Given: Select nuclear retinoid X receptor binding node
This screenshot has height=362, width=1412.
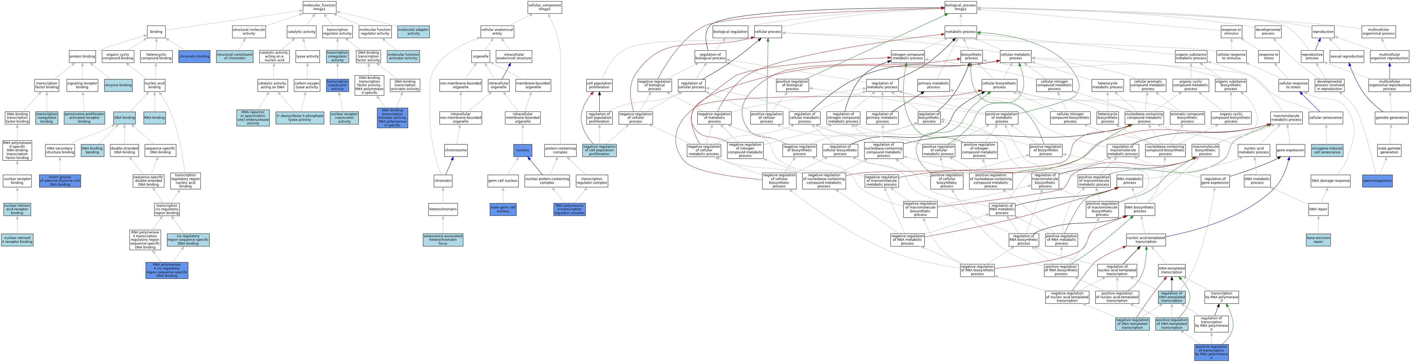Looking at the screenshot, I should pyautogui.click(x=17, y=240).
